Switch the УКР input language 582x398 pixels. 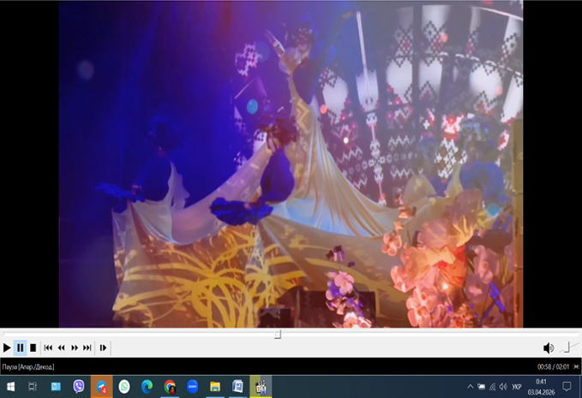(517, 387)
